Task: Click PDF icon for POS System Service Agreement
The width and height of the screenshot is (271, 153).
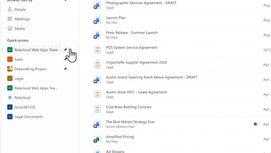Action: [97, 50]
